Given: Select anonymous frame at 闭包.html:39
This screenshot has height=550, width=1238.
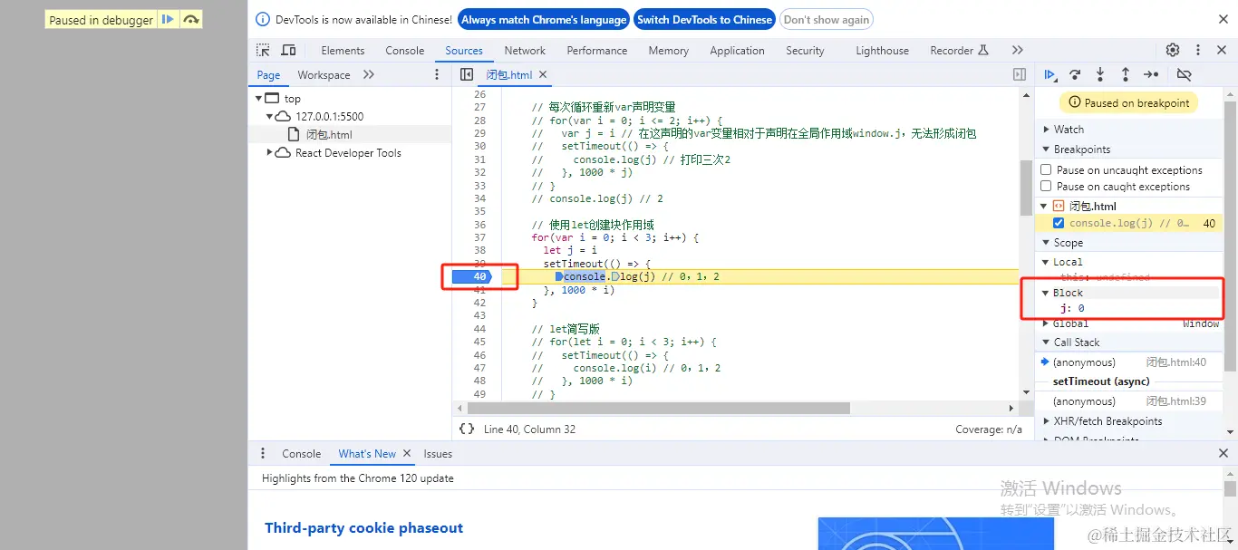Looking at the screenshot, I should (1131, 401).
